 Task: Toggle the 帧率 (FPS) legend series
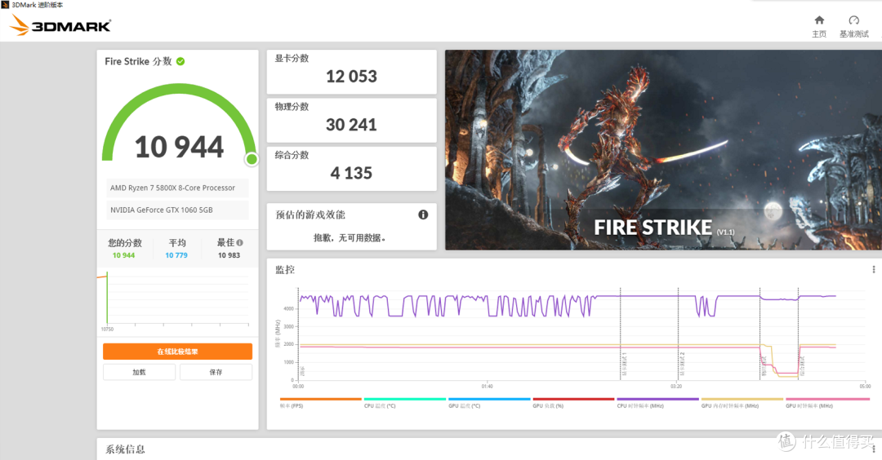point(320,403)
